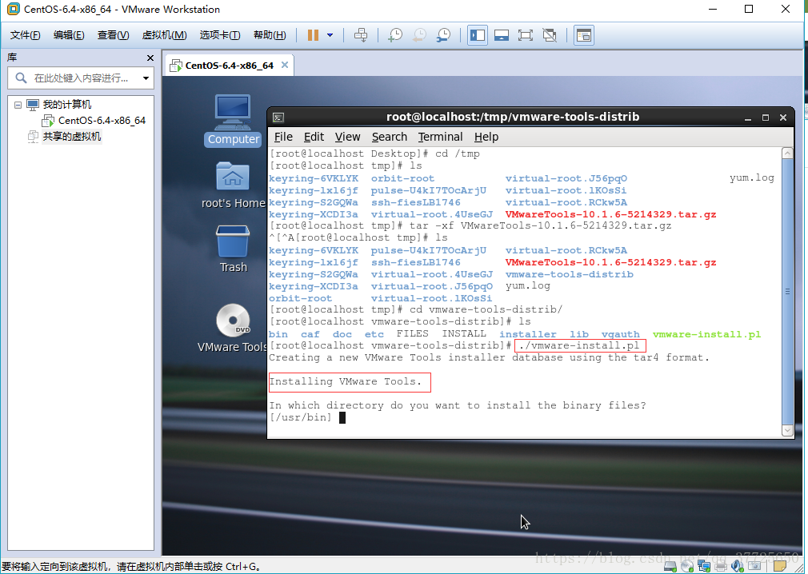Viewport: 808px width, 574px height.
Task: Close the 库 library panel
Action: (x=150, y=58)
